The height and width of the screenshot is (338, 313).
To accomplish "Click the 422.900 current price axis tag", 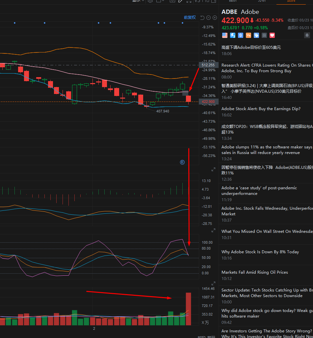I will 208,102.
